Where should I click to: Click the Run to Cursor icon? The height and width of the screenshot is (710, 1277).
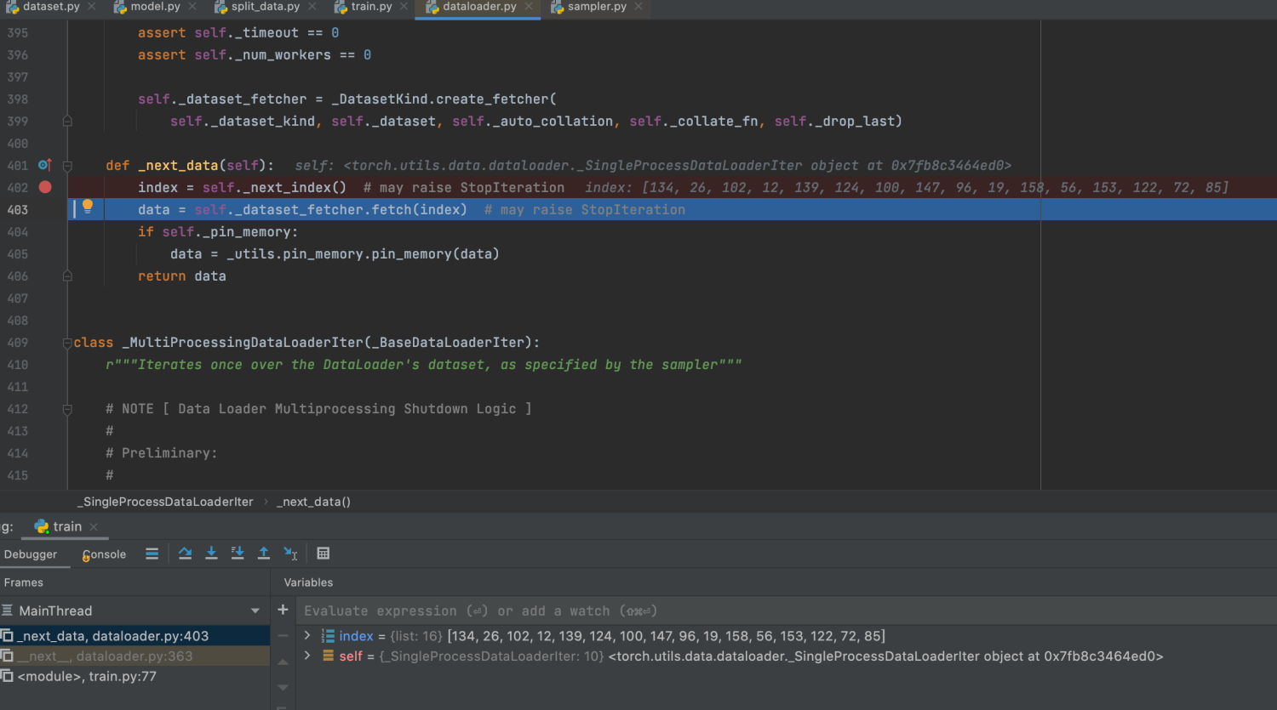(x=290, y=554)
